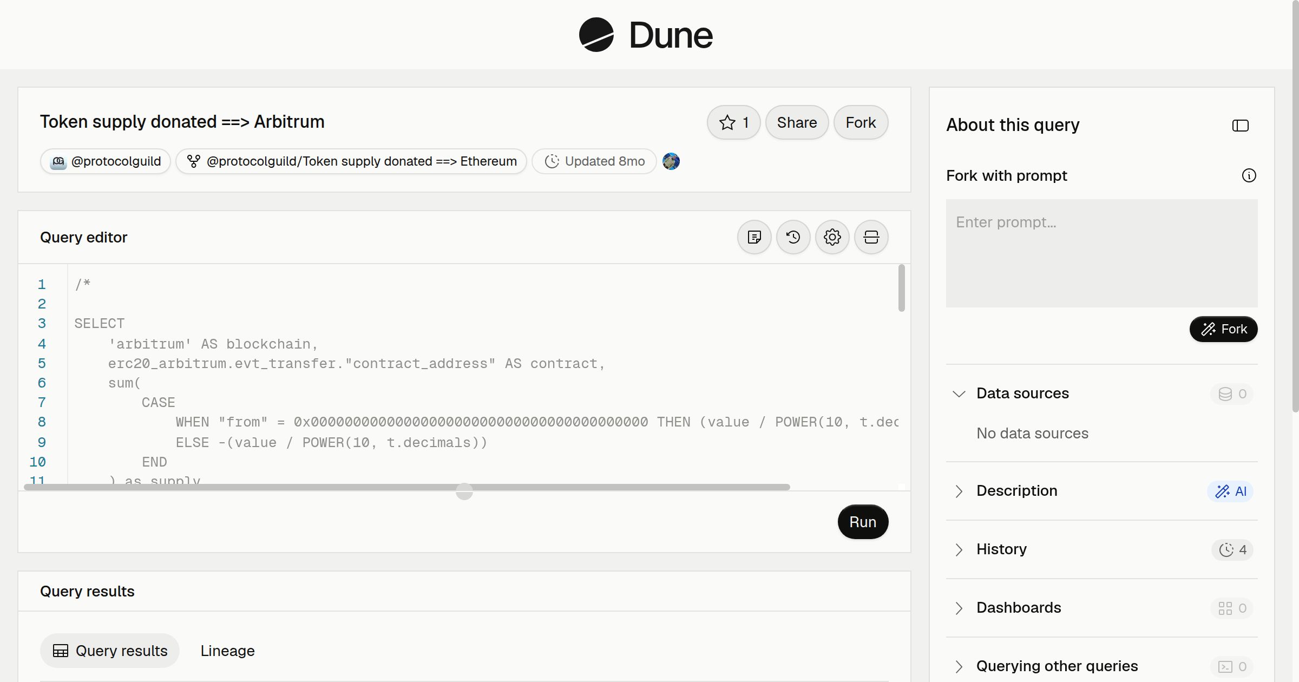The width and height of the screenshot is (1299, 682).
Task: Click the Data sources count badge
Action: coord(1232,394)
